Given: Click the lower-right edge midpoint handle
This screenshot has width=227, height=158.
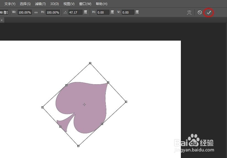Looking at the screenshot, I should (x=102, y=124).
